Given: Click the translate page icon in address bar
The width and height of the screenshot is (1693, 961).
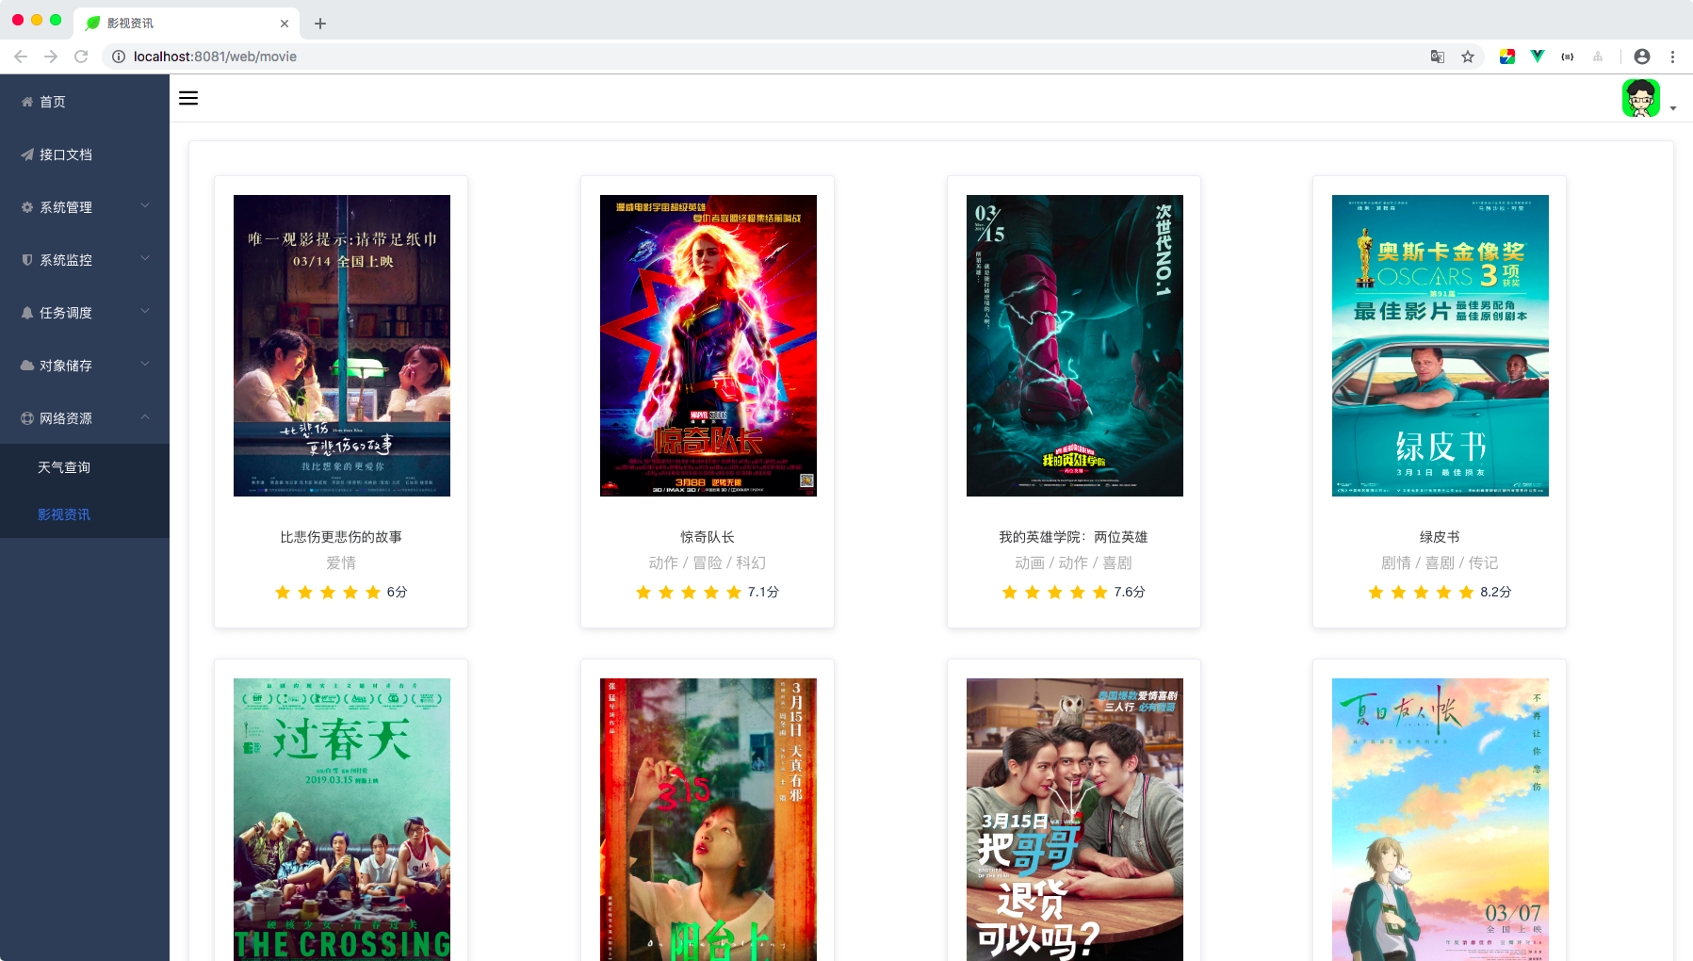Looking at the screenshot, I should [x=1438, y=57].
